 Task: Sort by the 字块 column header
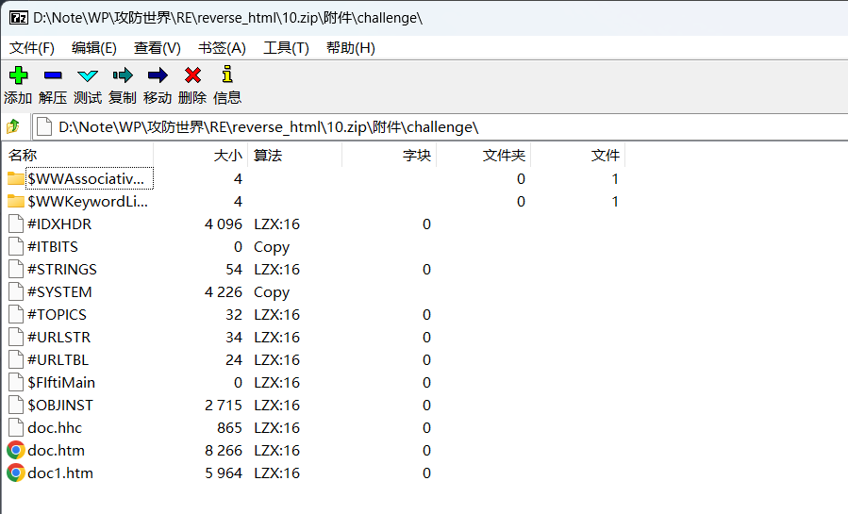(x=389, y=156)
